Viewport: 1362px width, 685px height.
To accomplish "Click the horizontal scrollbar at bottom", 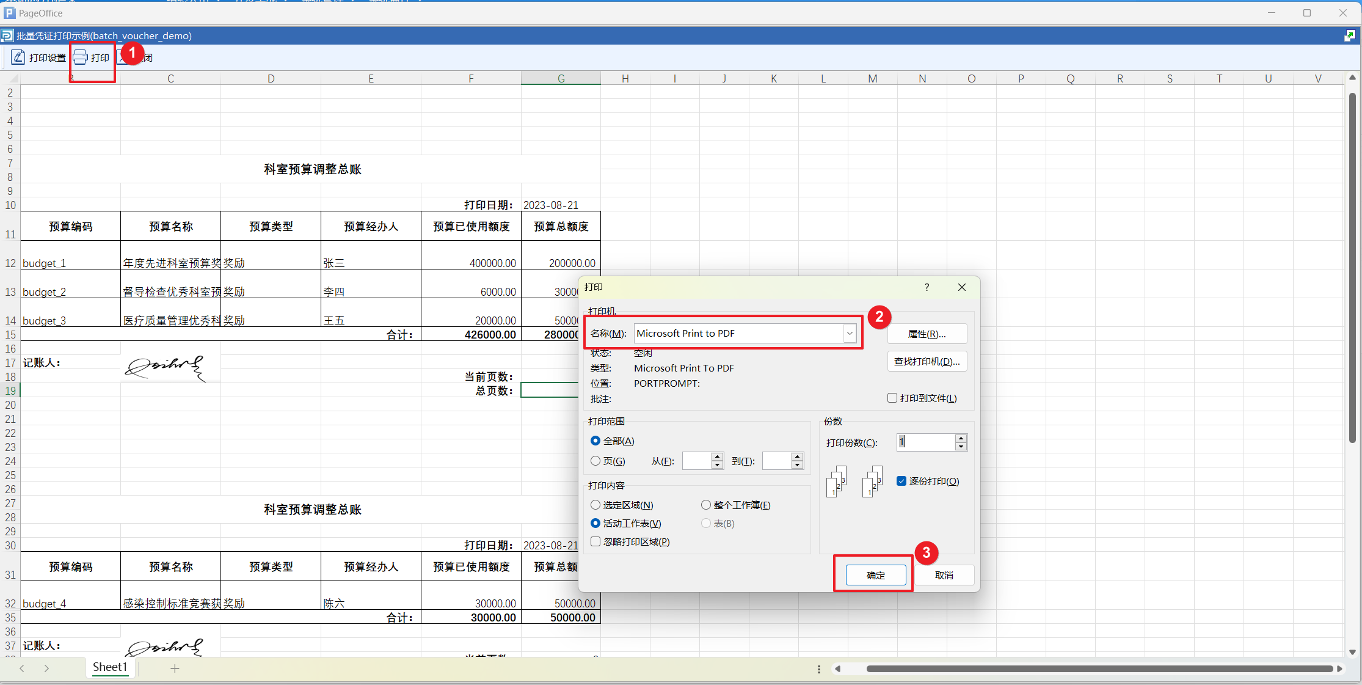I will pos(1098,669).
